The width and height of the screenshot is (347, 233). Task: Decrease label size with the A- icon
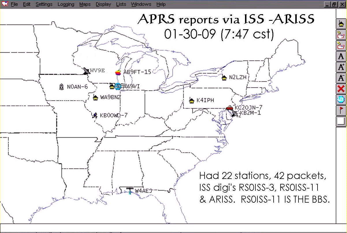click(341, 78)
